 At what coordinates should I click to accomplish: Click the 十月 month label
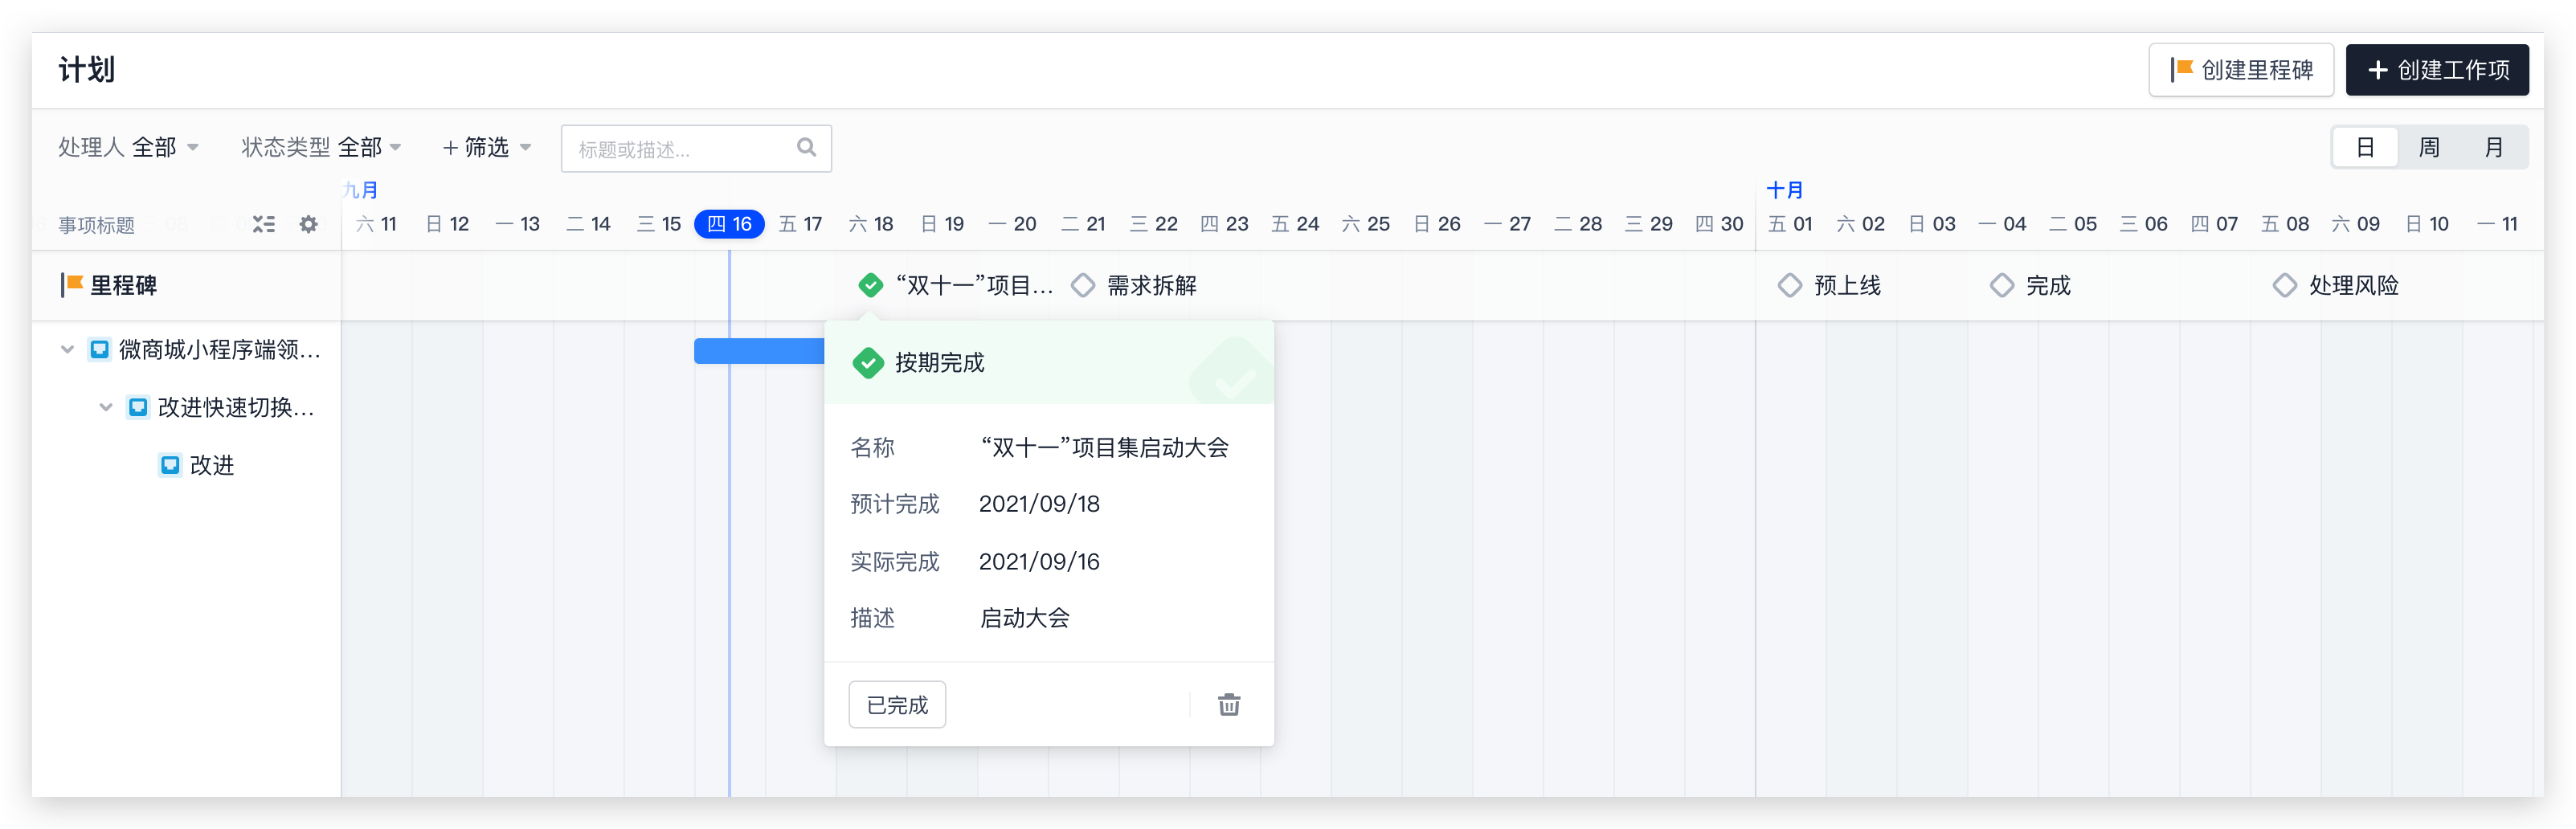coord(1785,190)
